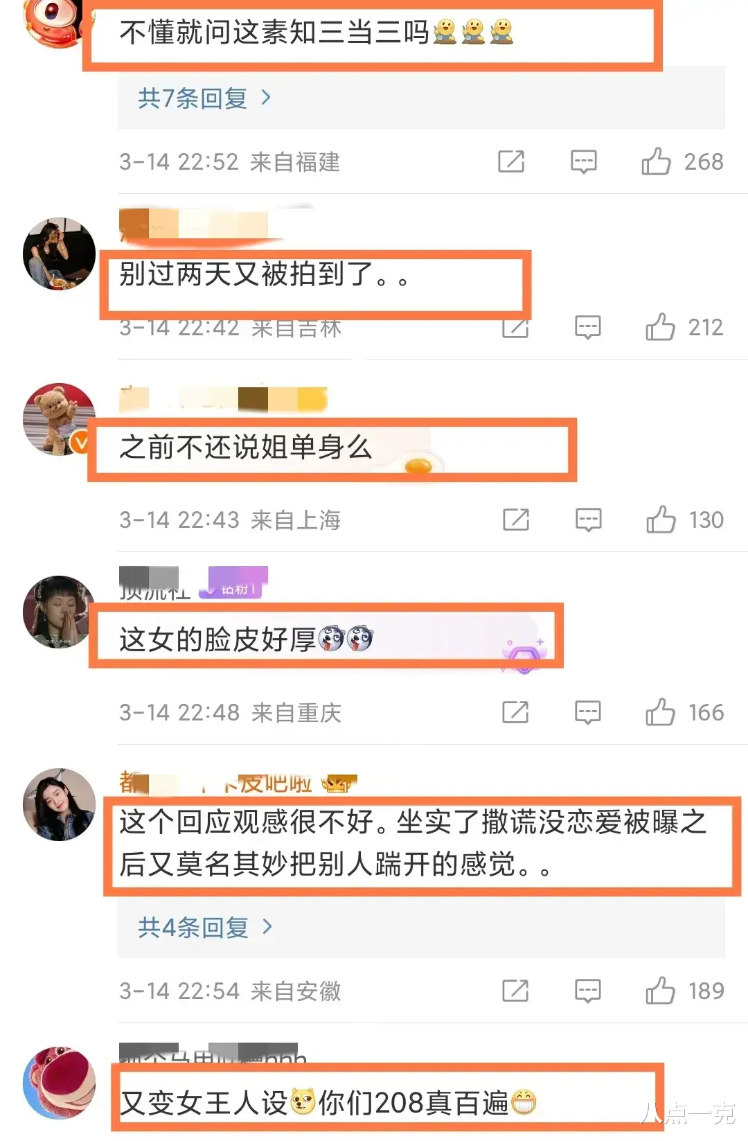Like the comment with 212 likes
This screenshot has width=748, height=1141.
click(660, 327)
